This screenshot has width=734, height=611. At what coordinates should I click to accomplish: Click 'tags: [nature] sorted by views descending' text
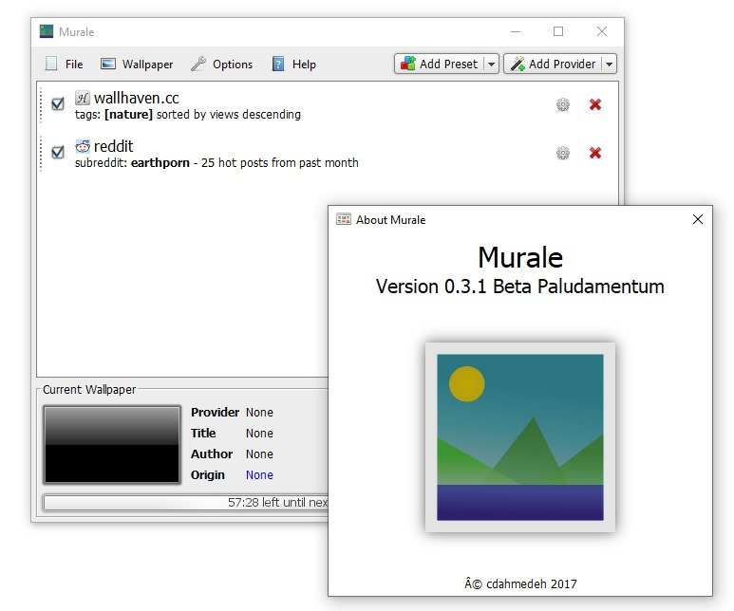[188, 115]
